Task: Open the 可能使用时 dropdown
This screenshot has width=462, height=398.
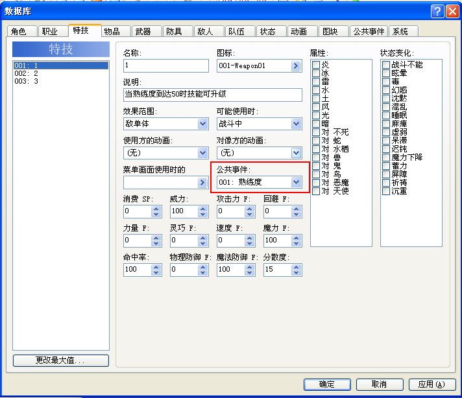Action: (x=296, y=124)
